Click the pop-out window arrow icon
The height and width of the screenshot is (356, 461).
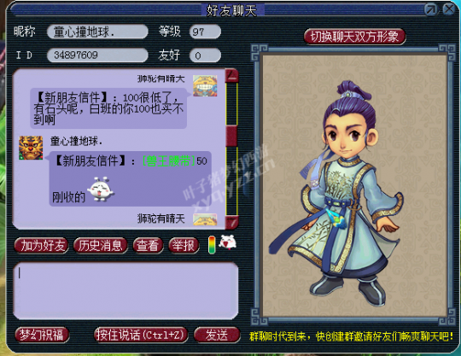pyautogui.click(x=431, y=9)
